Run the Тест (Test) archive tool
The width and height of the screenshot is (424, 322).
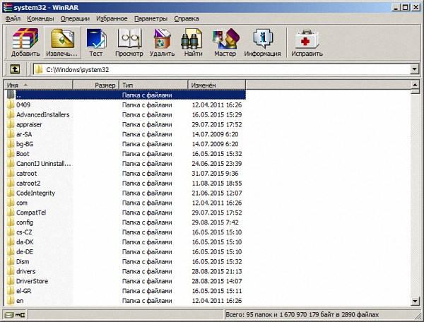point(96,42)
